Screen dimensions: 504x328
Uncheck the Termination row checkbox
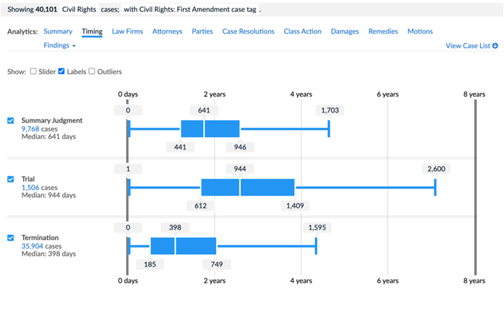[x=10, y=238]
